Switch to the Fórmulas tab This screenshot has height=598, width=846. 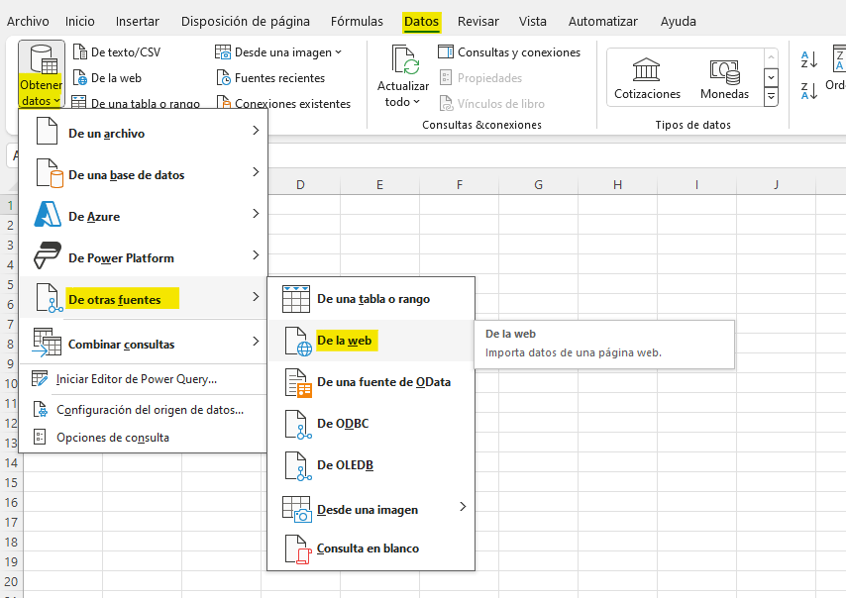357,22
